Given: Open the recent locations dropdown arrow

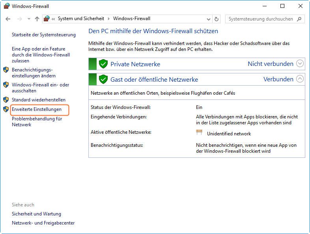Looking at the screenshot, I should click(x=29, y=19).
